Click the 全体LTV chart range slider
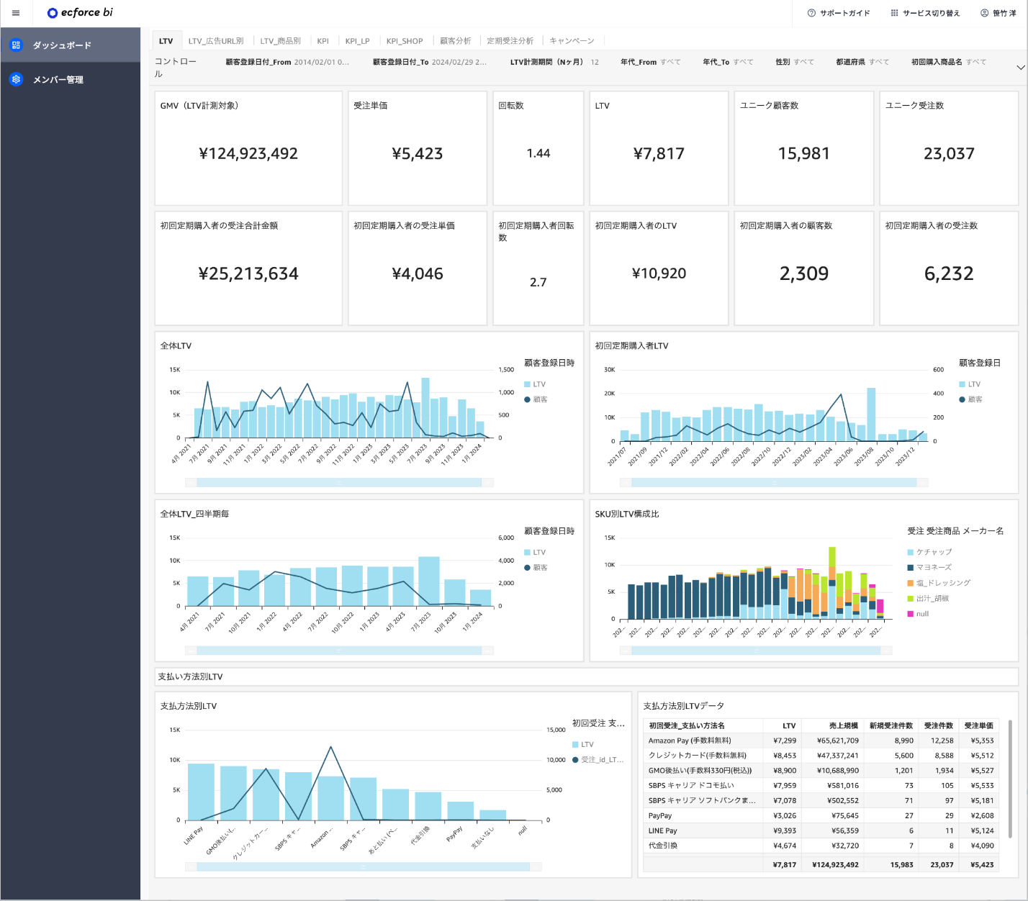 [x=338, y=482]
